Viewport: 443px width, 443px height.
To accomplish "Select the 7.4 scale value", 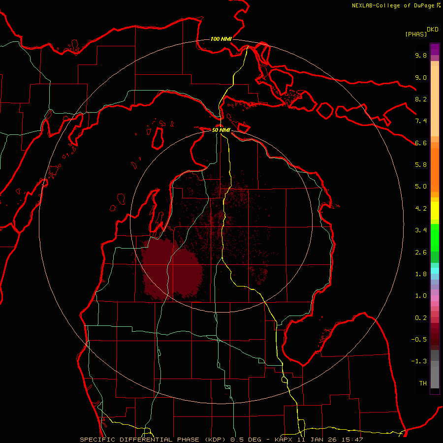I will [421, 121].
